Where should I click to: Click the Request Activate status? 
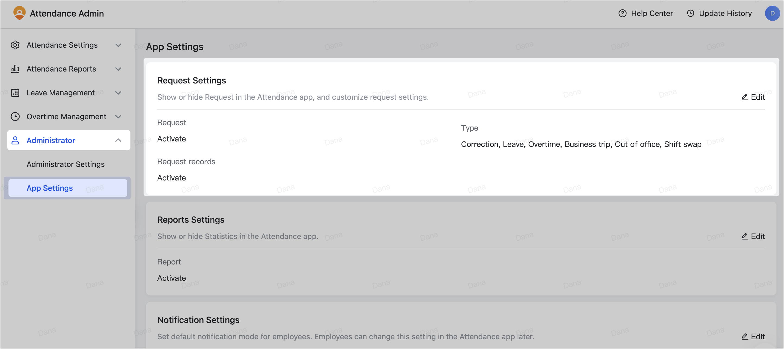coord(171,139)
